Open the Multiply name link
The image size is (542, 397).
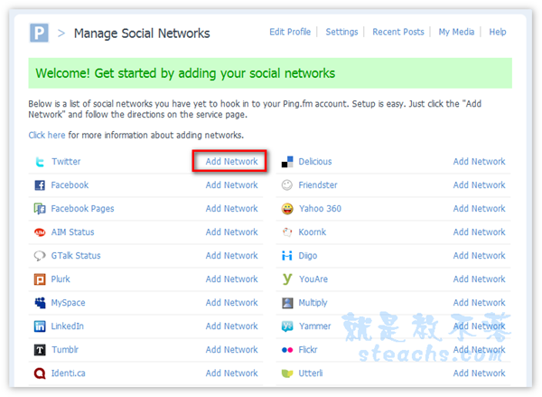point(313,303)
